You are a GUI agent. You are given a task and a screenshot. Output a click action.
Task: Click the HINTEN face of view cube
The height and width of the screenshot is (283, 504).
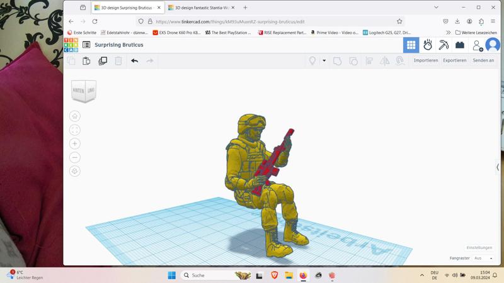pos(79,91)
